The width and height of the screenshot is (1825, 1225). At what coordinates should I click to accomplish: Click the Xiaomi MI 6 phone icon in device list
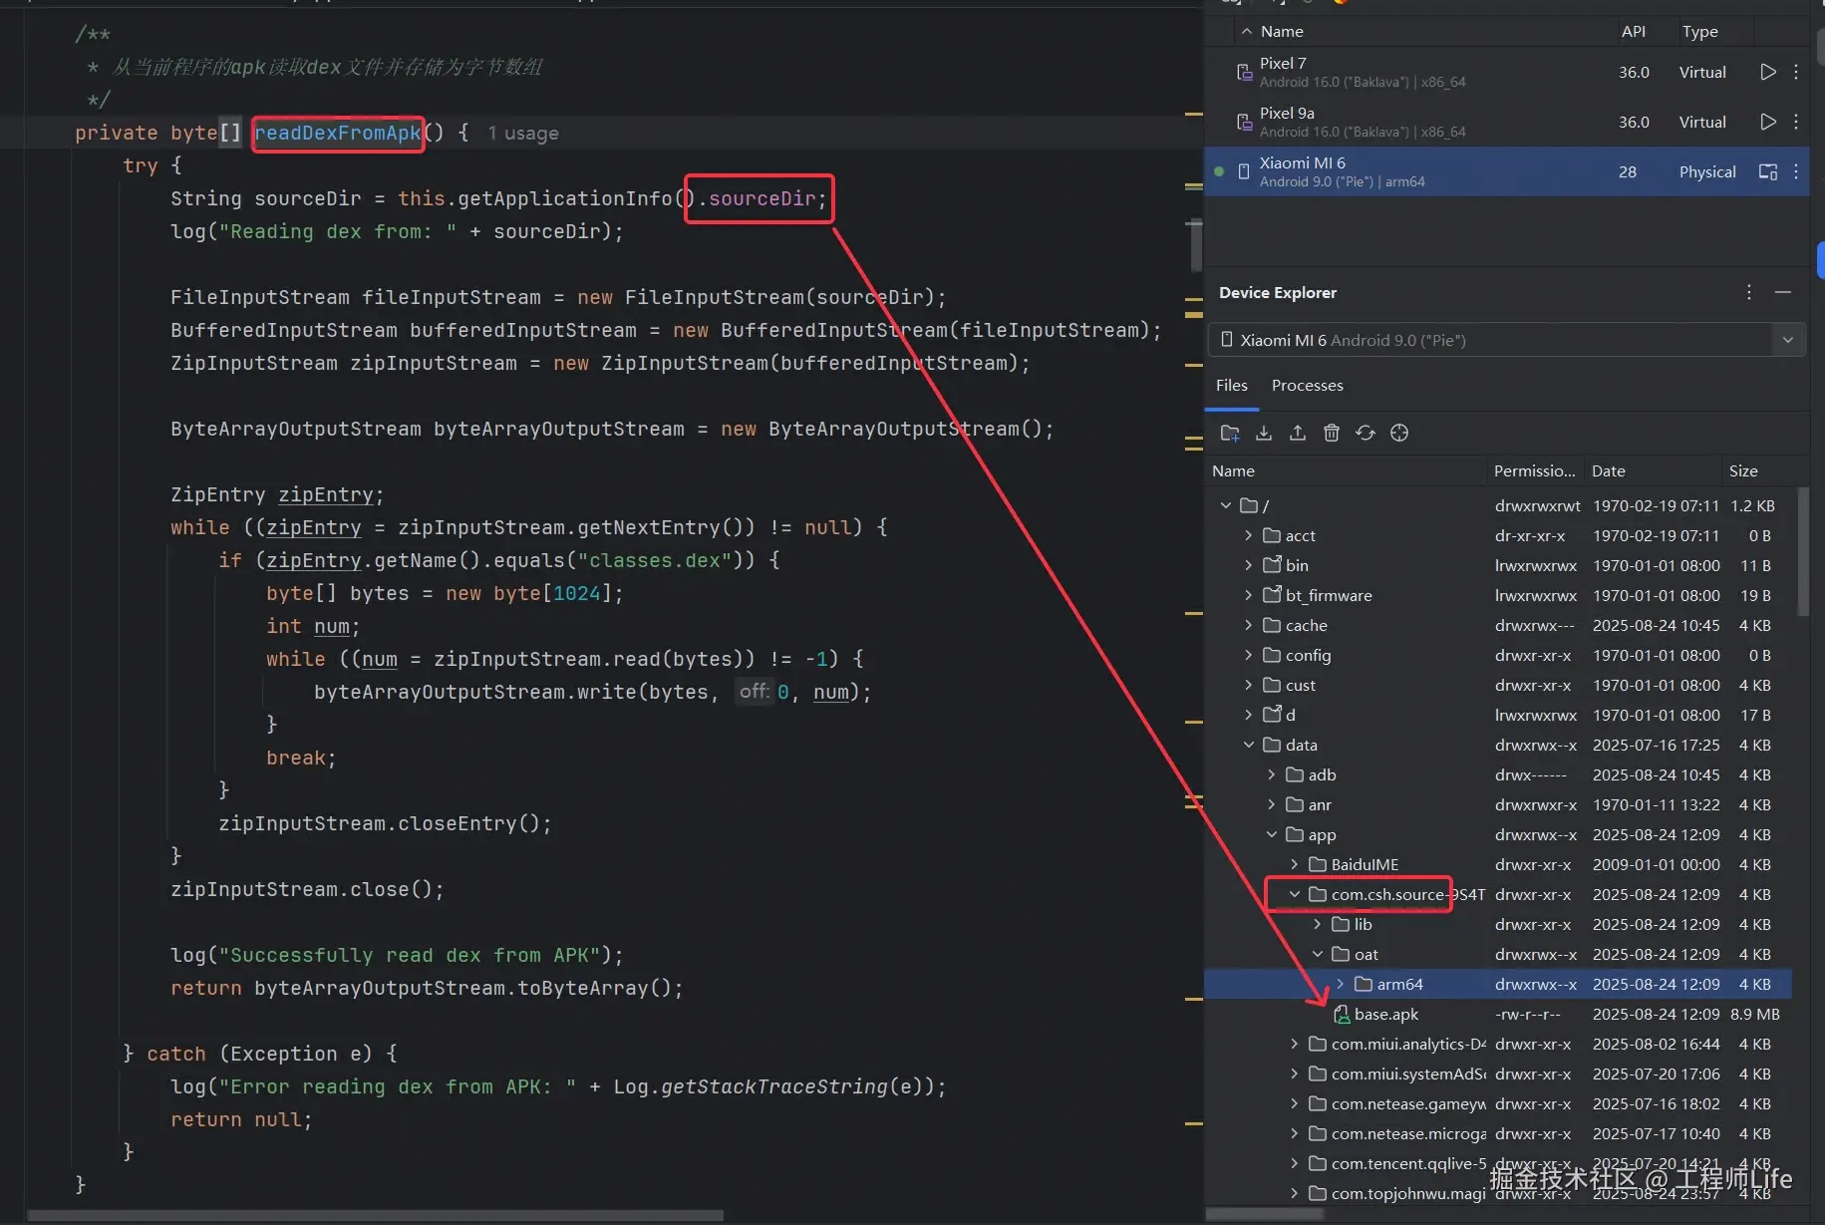(x=1244, y=171)
